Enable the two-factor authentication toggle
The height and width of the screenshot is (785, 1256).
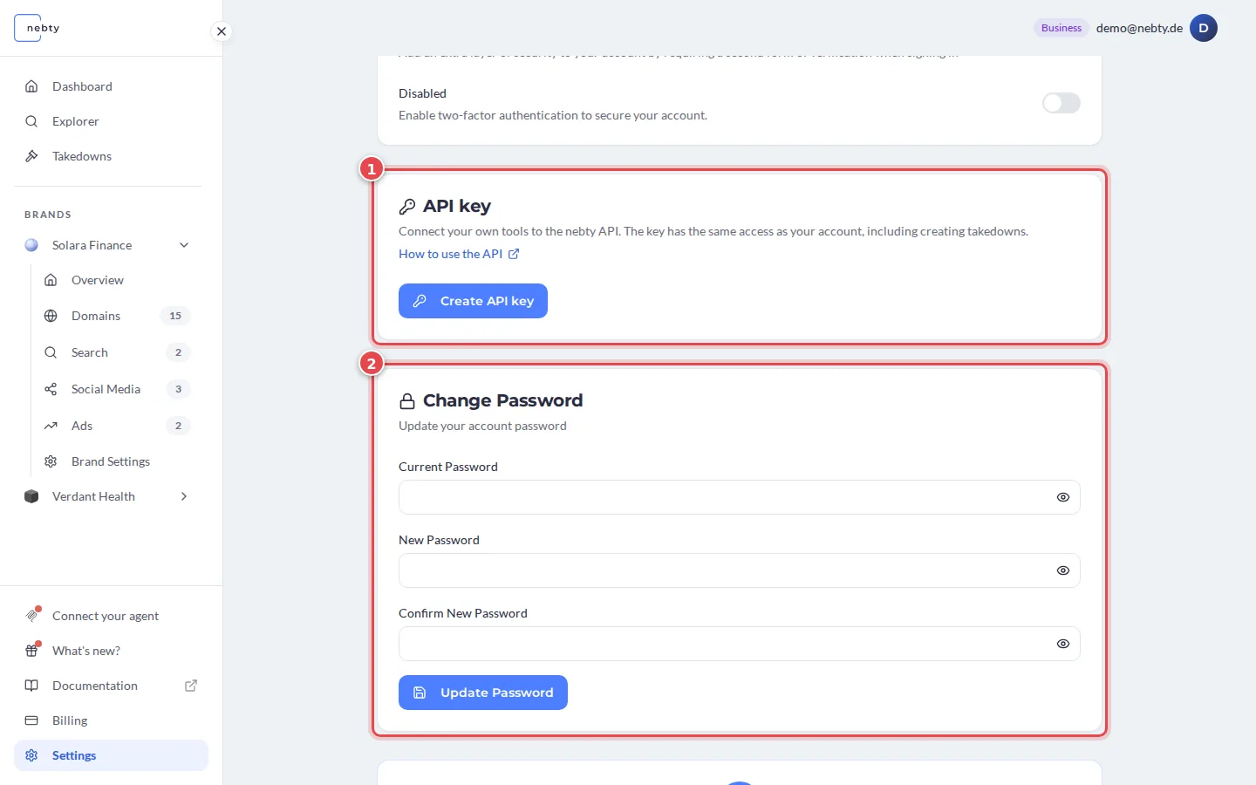coord(1061,103)
